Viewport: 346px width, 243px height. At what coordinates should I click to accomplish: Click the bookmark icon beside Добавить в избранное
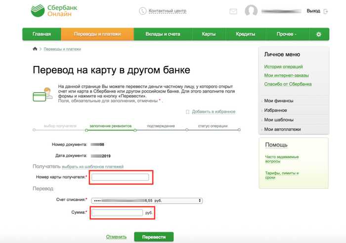pos(187,112)
